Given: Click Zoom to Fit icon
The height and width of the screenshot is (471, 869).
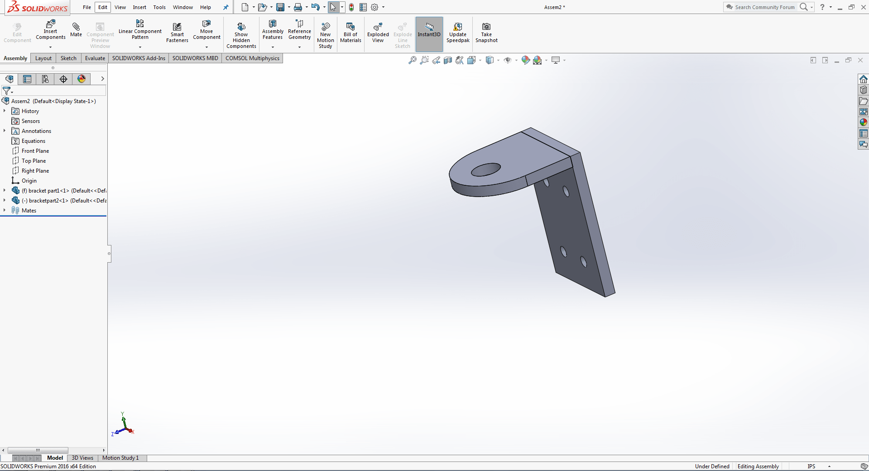Looking at the screenshot, I should [x=413, y=60].
